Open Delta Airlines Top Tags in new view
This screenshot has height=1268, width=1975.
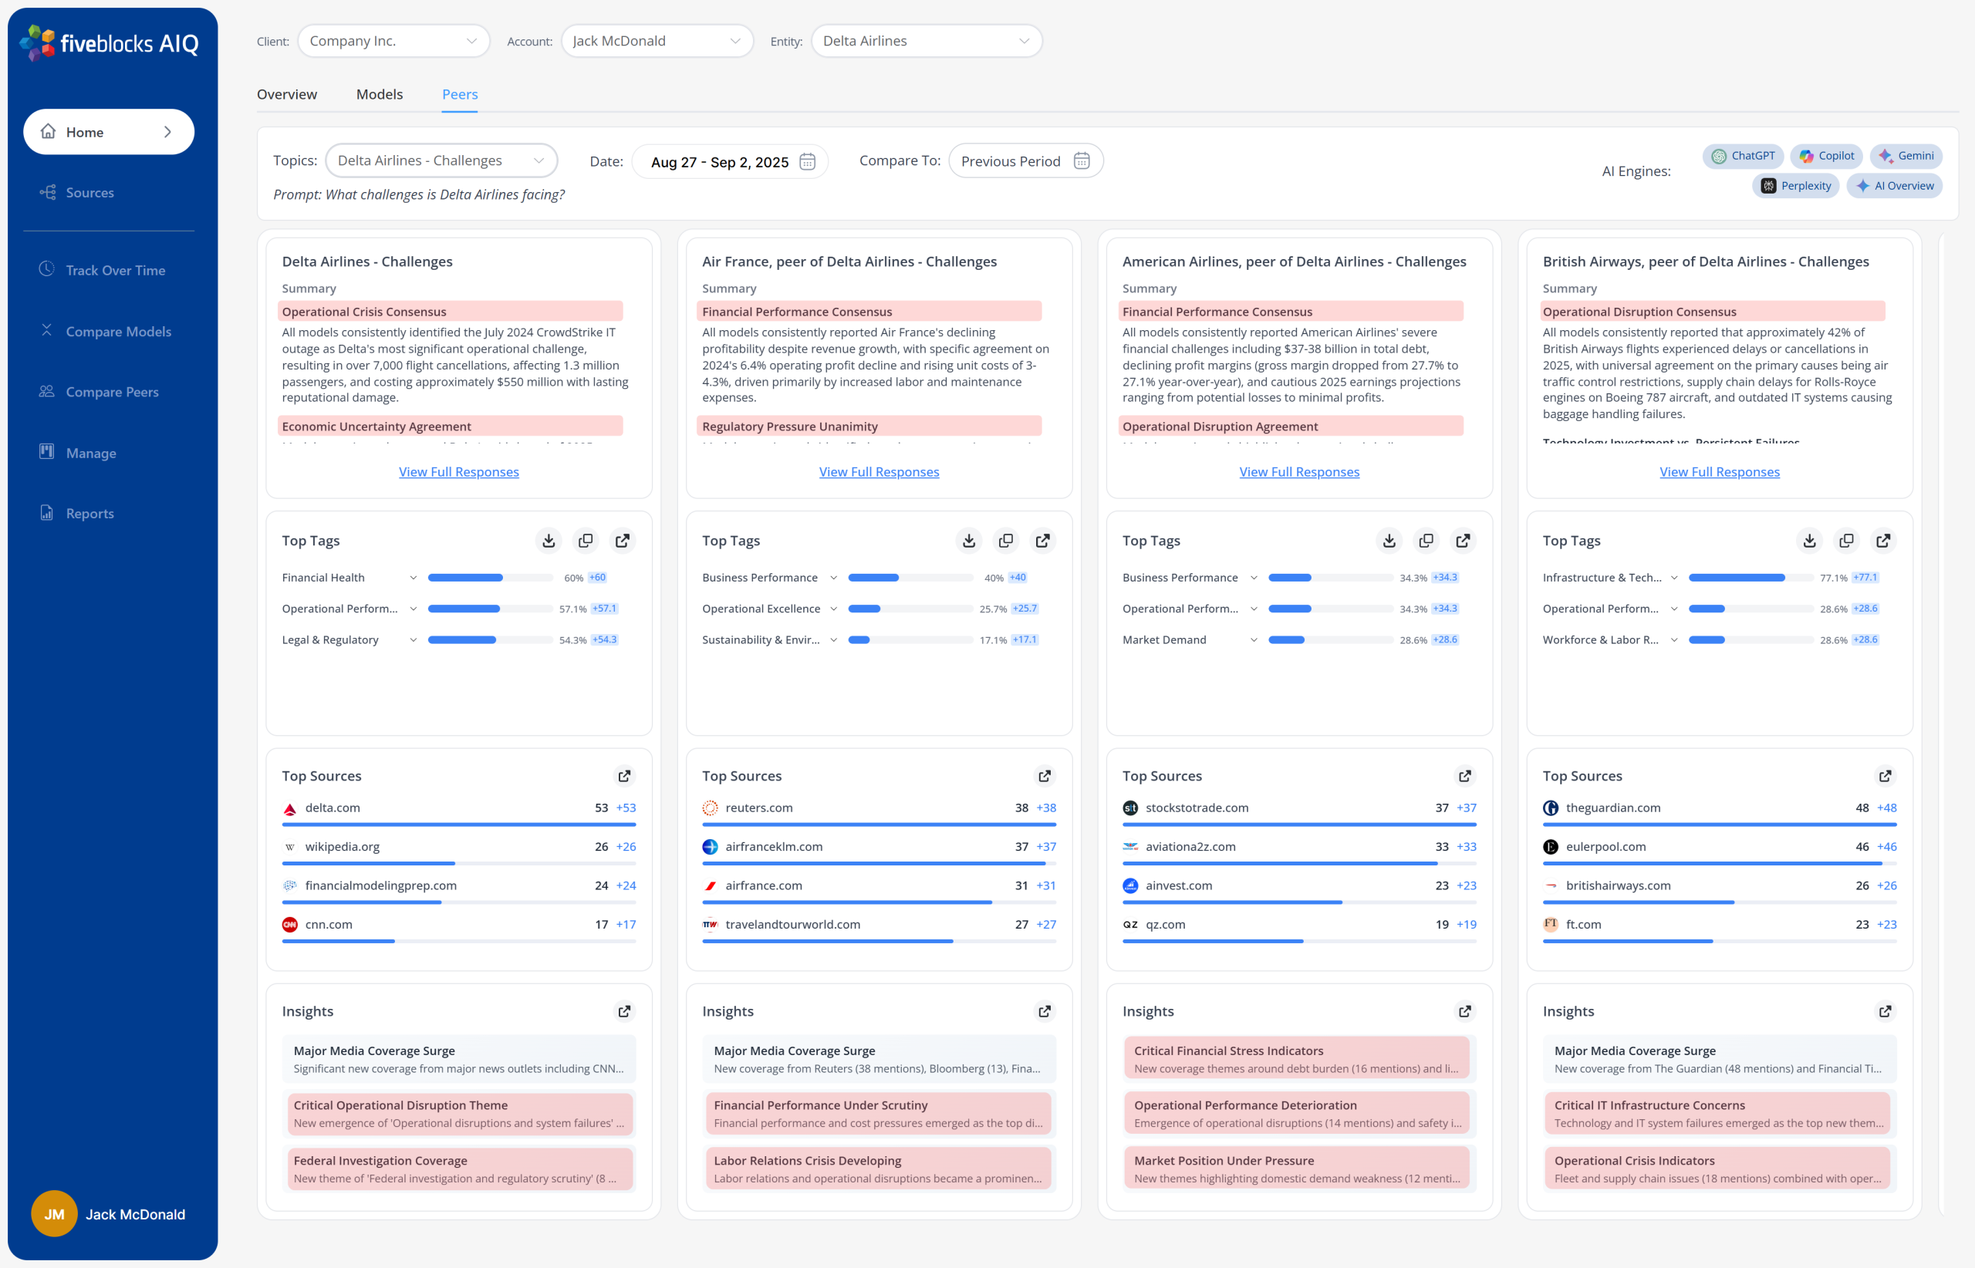[x=623, y=541]
